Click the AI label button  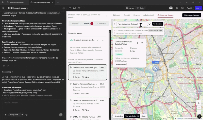[64, 8]
